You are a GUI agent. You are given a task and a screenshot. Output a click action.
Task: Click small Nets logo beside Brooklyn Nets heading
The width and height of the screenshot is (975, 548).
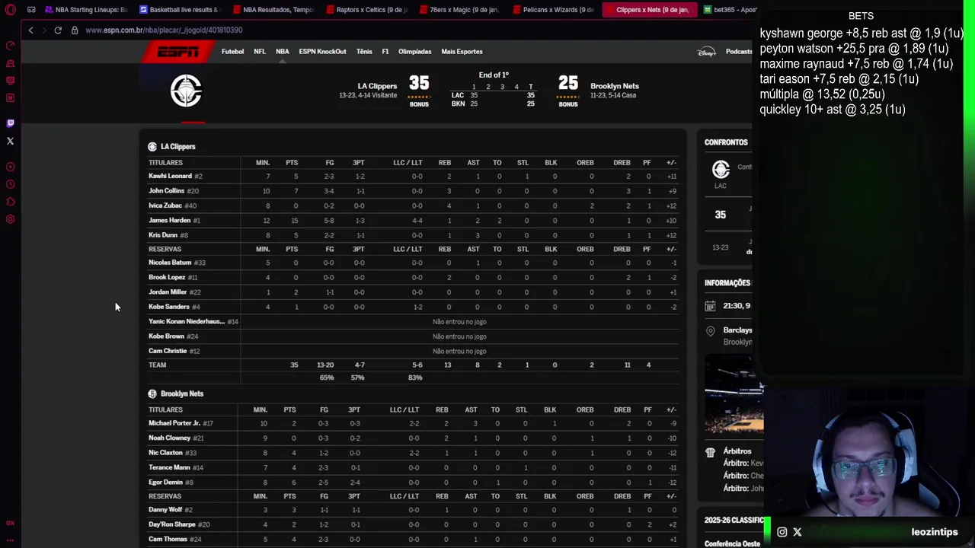tap(152, 393)
